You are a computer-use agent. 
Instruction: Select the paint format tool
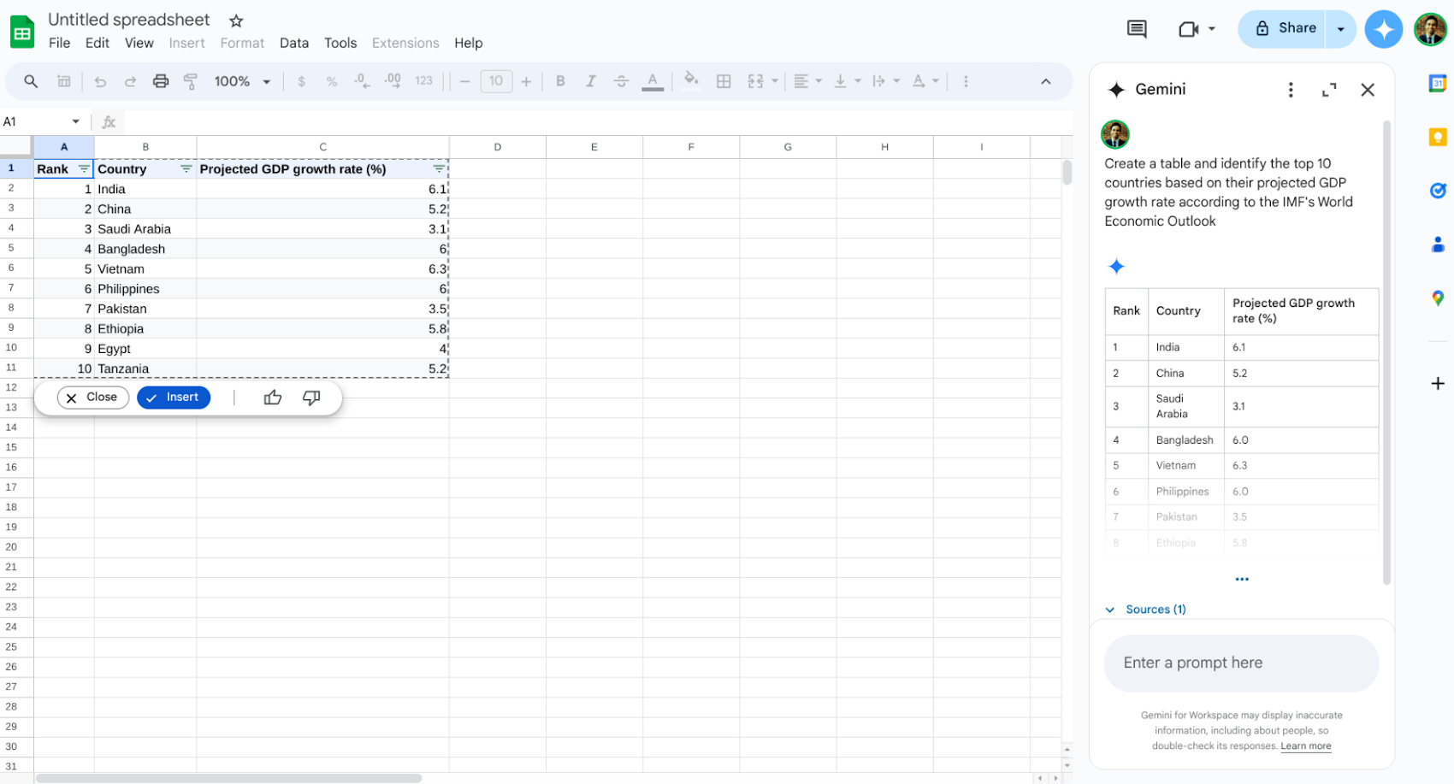(191, 81)
